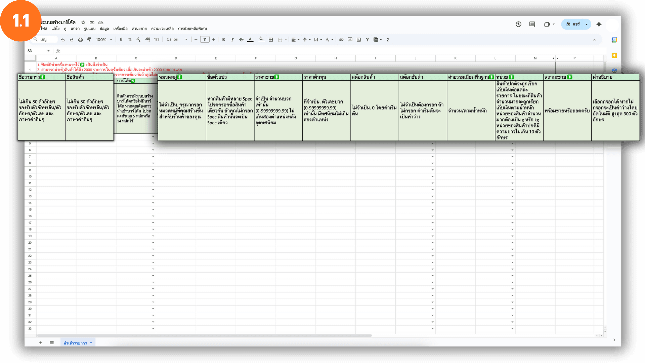Viewport: 645px width, 363px height.
Task: Click the insert link icon
Action: 341,40
